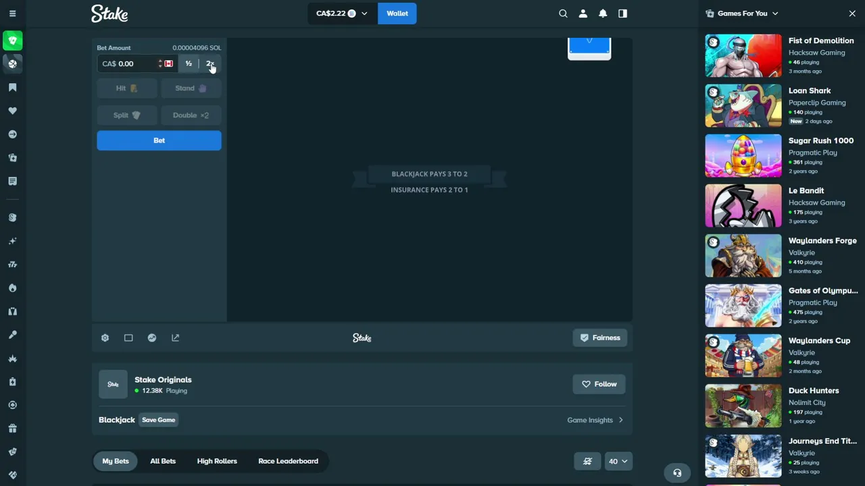The image size is (865, 486).
Task: Open the live support headset icon
Action: [x=677, y=473]
